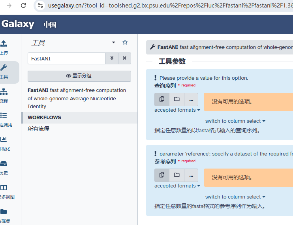
Task: Click the 工具 panel heading
Action: coord(38,43)
